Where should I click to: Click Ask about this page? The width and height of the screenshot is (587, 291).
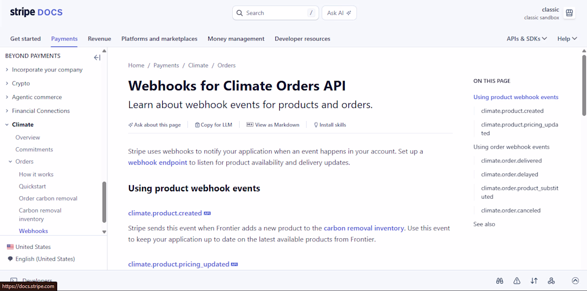155,125
